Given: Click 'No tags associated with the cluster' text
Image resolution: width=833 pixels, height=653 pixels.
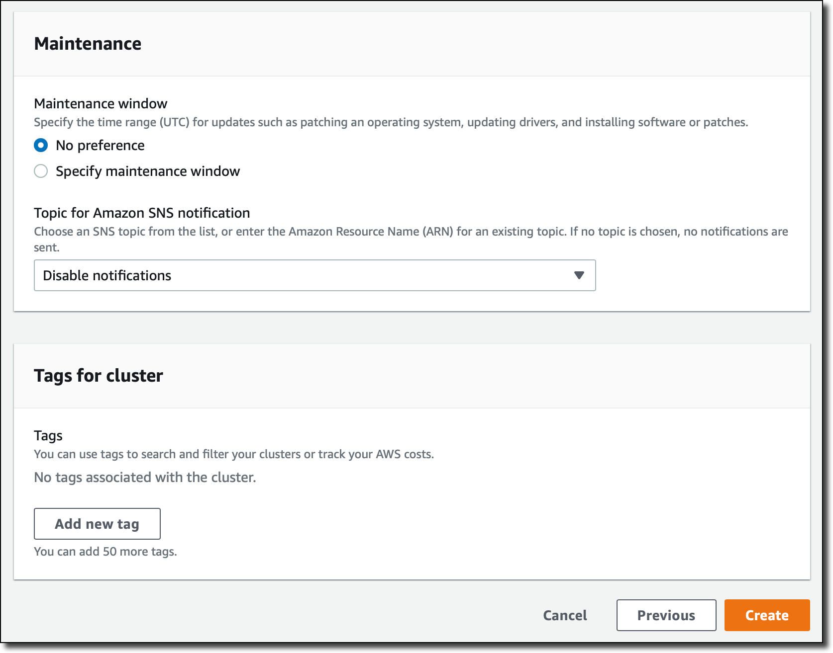Looking at the screenshot, I should (x=145, y=477).
